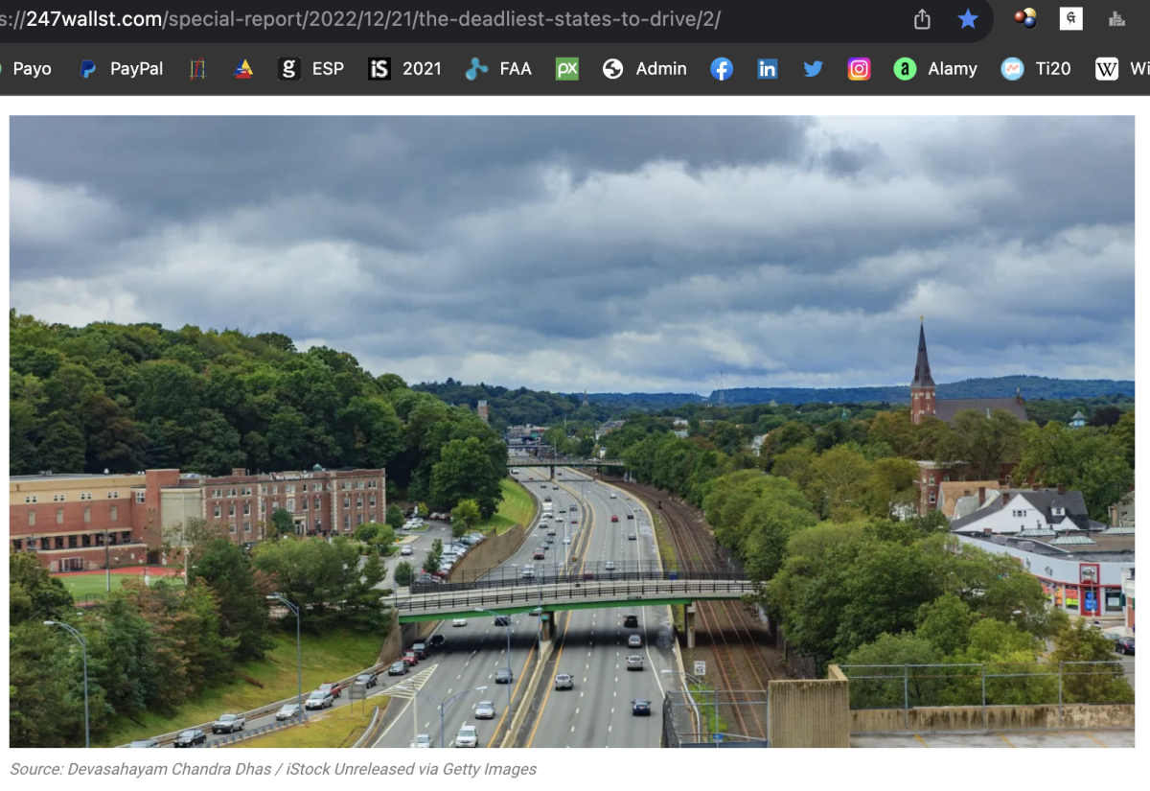Open the LinkedIn bookmark
This screenshot has height=791, width=1150.
point(768,69)
